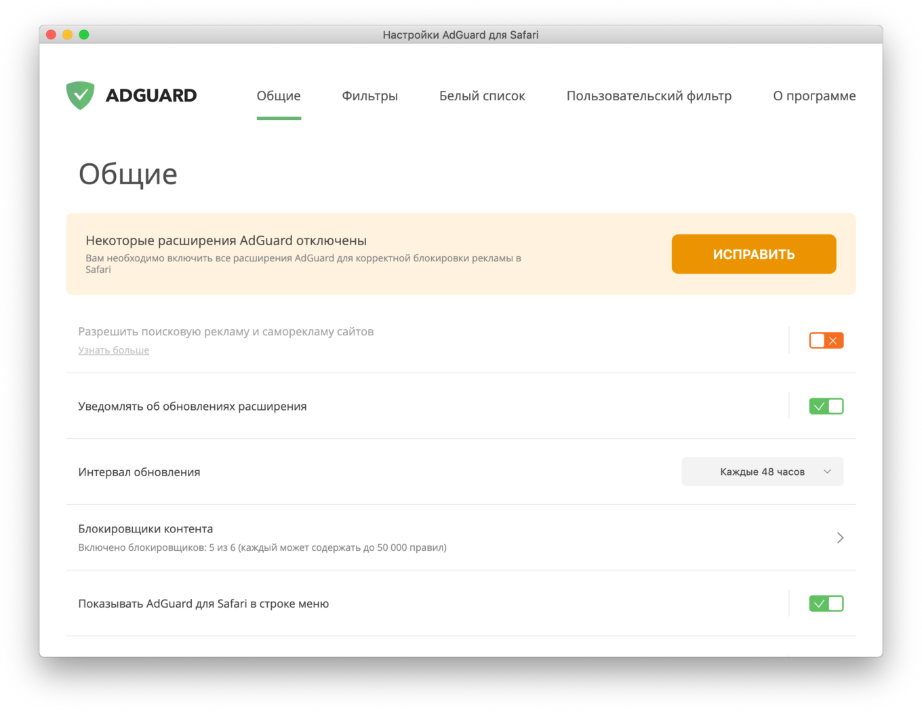The image size is (922, 712).
Task: Click the green full-screen window button
Action: tap(84, 35)
